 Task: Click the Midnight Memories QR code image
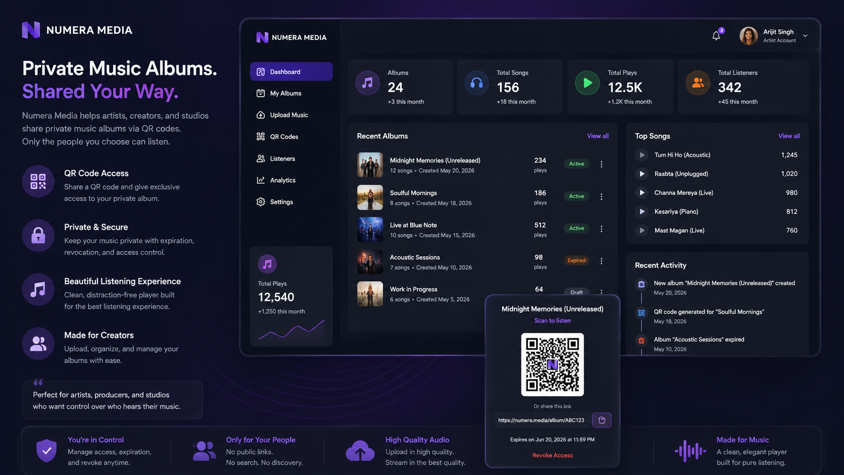click(552, 364)
